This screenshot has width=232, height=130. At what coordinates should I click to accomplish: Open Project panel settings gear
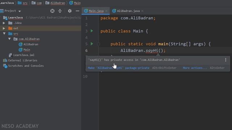coord(70,11)
